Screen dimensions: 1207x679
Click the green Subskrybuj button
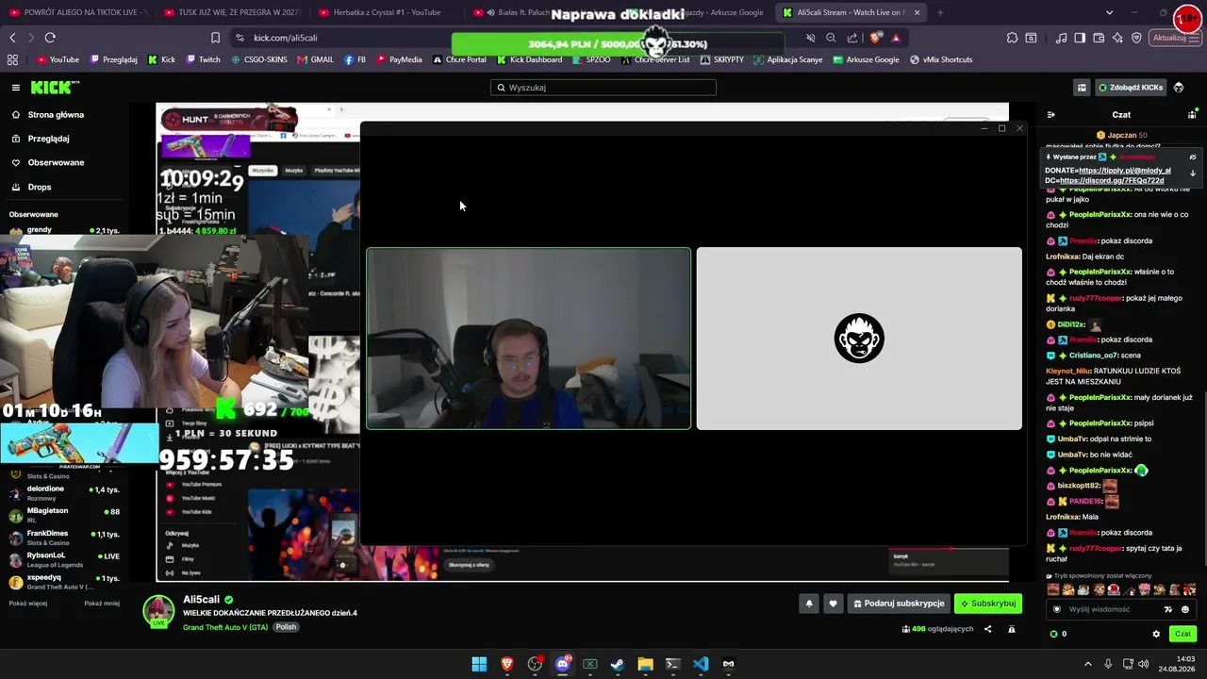tap(988, 604)
